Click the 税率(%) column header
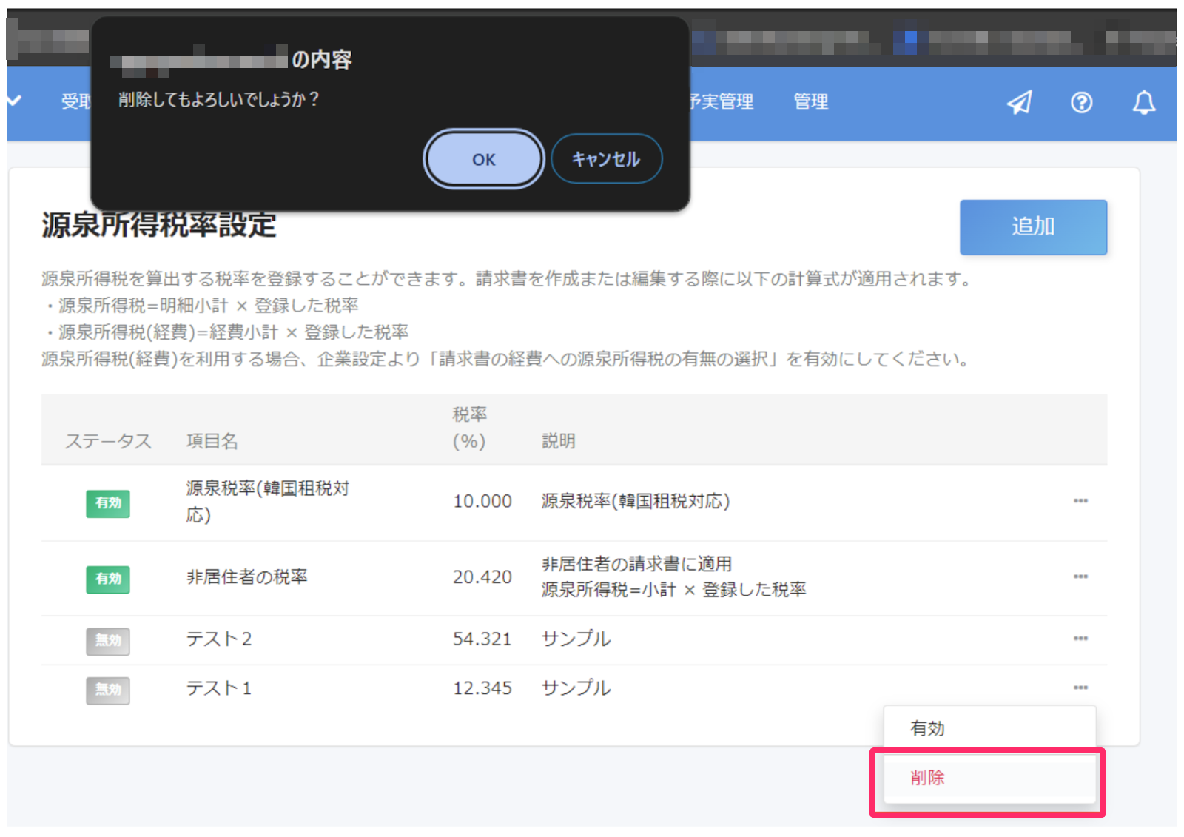1184x837 pixels. click(469, 428)
